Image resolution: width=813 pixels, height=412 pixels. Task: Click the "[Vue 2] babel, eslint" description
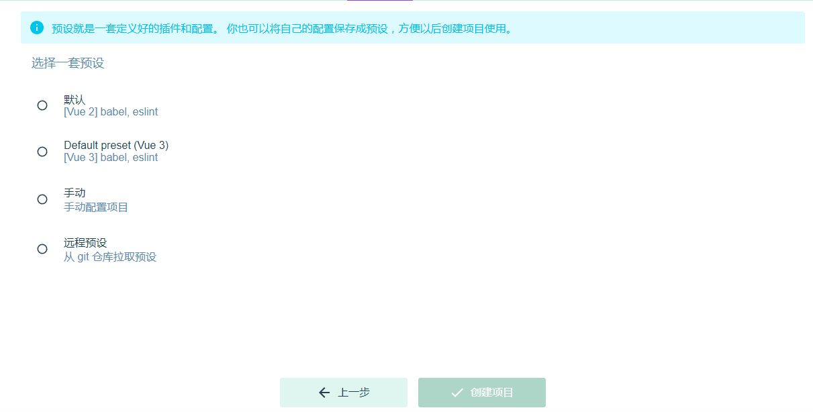pos(111,112)
